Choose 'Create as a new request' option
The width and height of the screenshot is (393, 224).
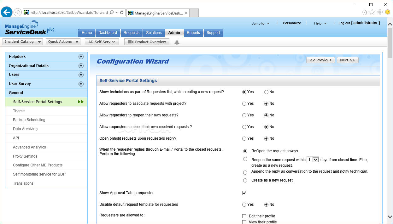click(245, 181)
